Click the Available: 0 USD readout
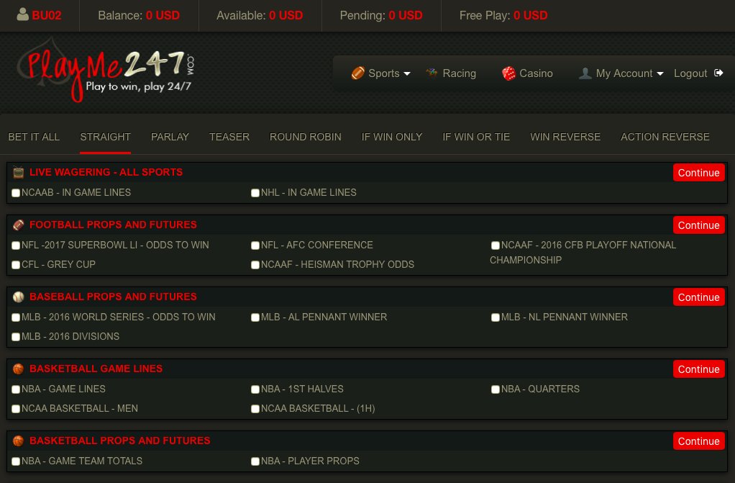 point(260,16)
